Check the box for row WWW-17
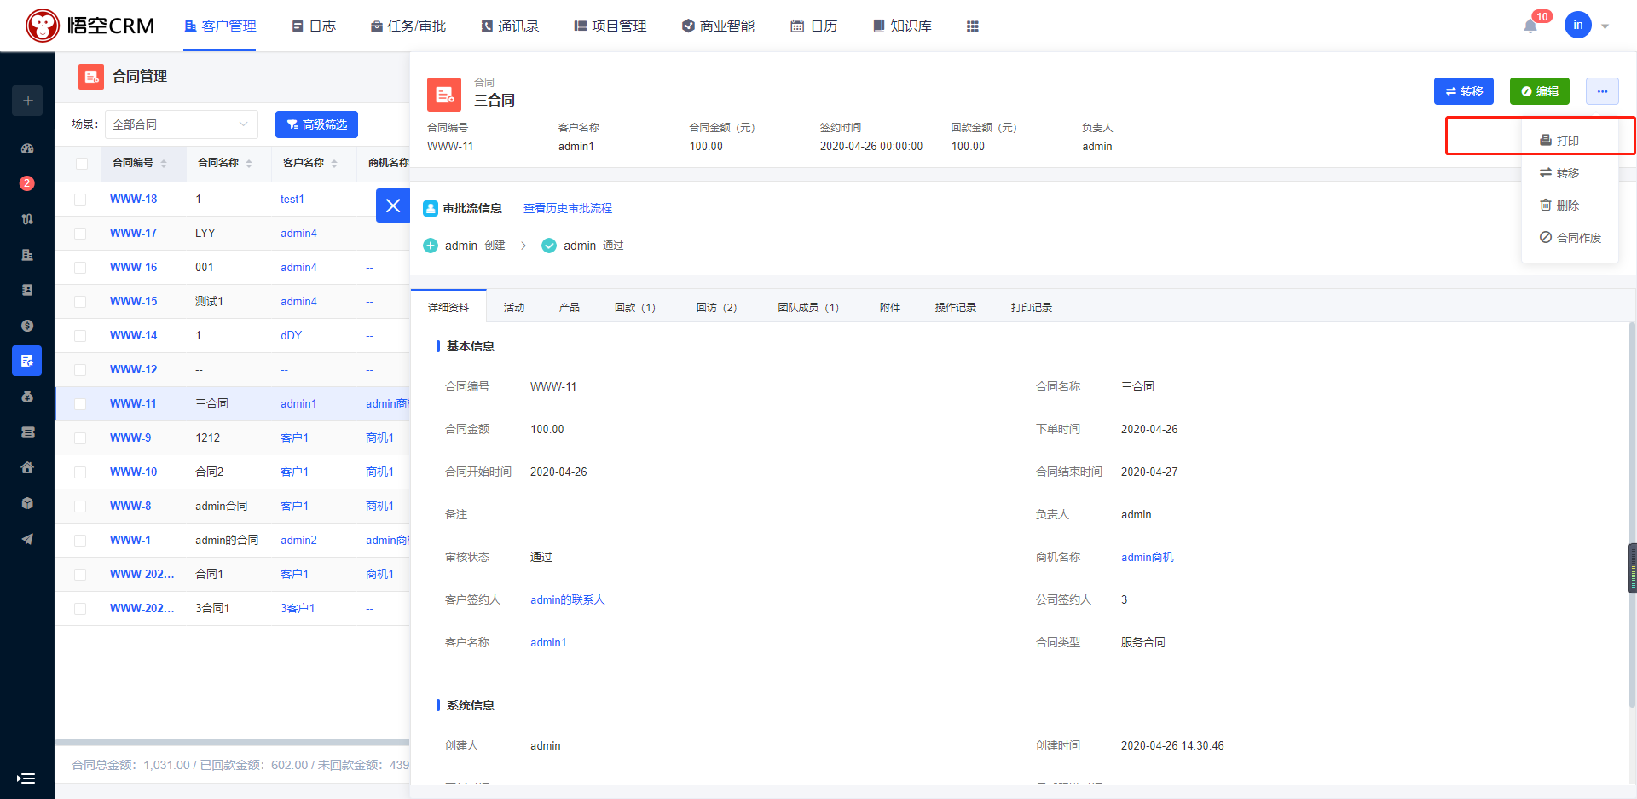Screen dimensions: 1637x799 coord(80,234)
